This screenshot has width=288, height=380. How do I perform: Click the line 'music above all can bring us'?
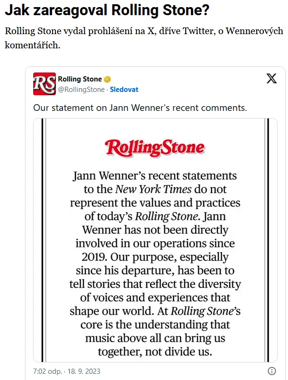tap(155, 338)
